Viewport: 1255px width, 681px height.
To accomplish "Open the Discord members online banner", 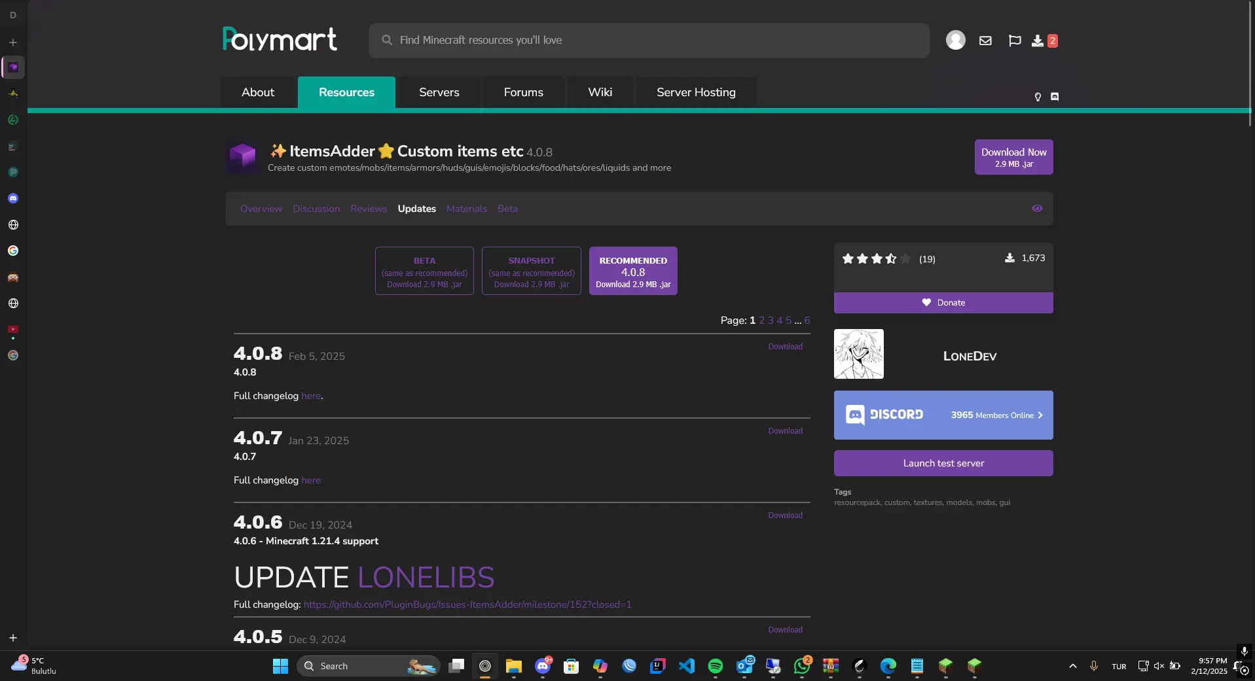I will [943, 415].
